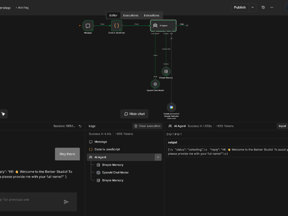Click 'Success in 1.859s' status text

(200, 126)
